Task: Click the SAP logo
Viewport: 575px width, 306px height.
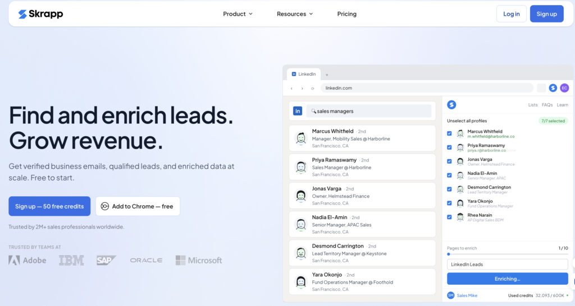Action: tap(106, 260)
